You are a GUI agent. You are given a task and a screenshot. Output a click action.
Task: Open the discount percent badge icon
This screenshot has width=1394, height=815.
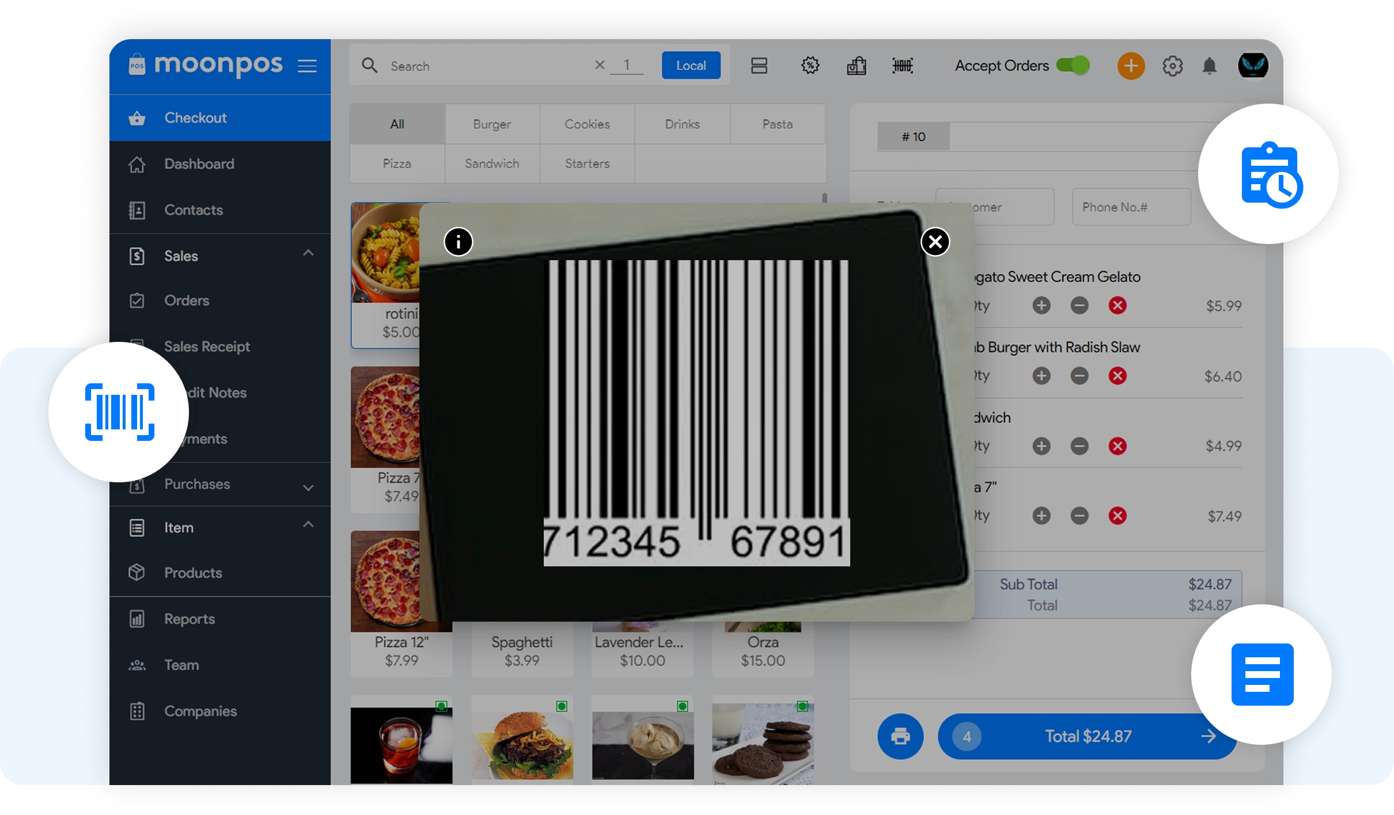(810, 66)
